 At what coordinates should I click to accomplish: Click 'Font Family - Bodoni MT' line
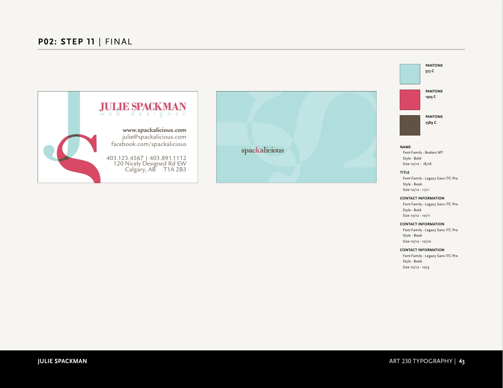tap(423, 152)
